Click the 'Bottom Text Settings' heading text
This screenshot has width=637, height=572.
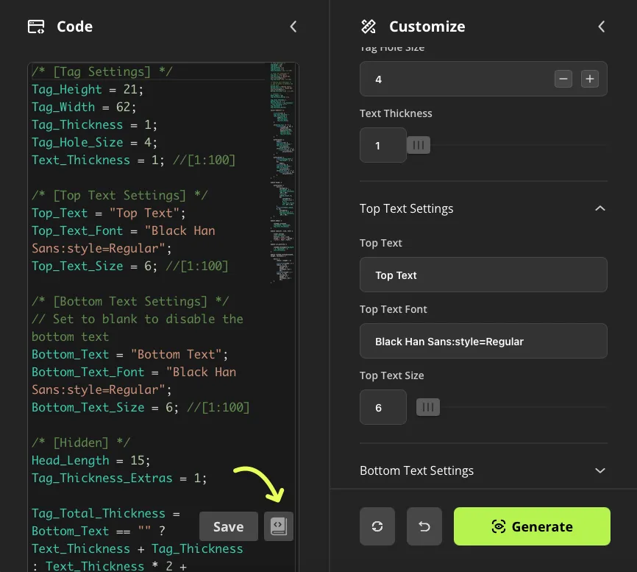[416, 470]
